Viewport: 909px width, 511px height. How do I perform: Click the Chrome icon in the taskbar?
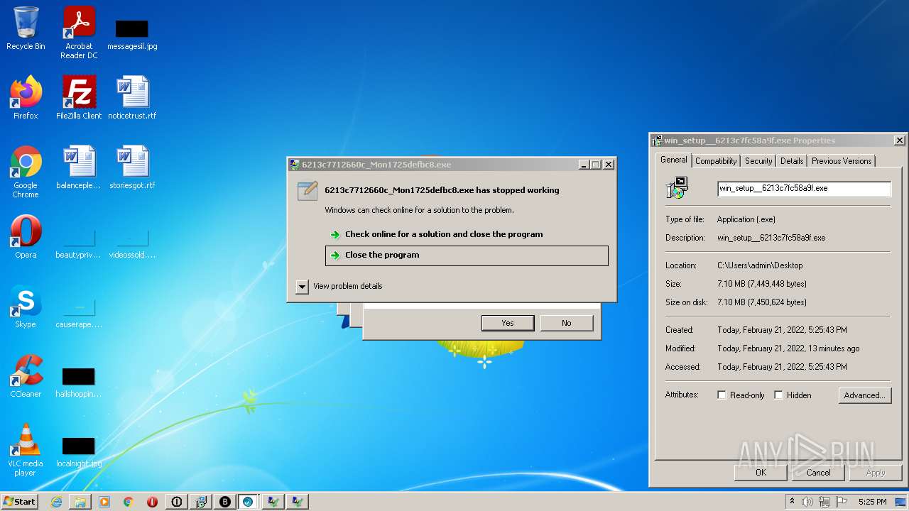129,502
